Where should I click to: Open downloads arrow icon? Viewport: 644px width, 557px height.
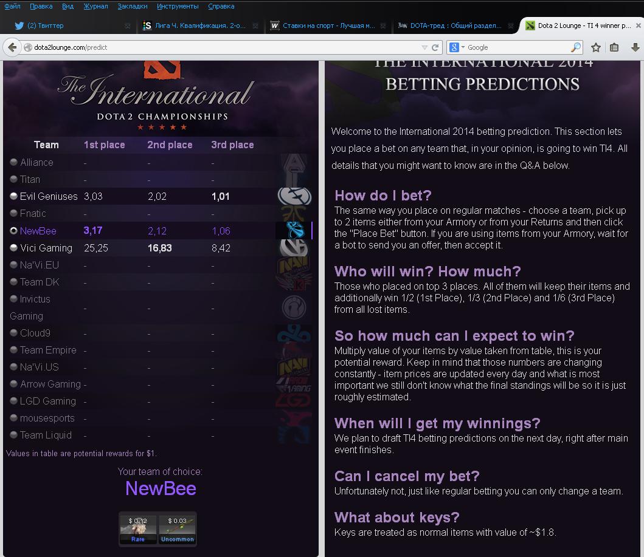[635, 47]
